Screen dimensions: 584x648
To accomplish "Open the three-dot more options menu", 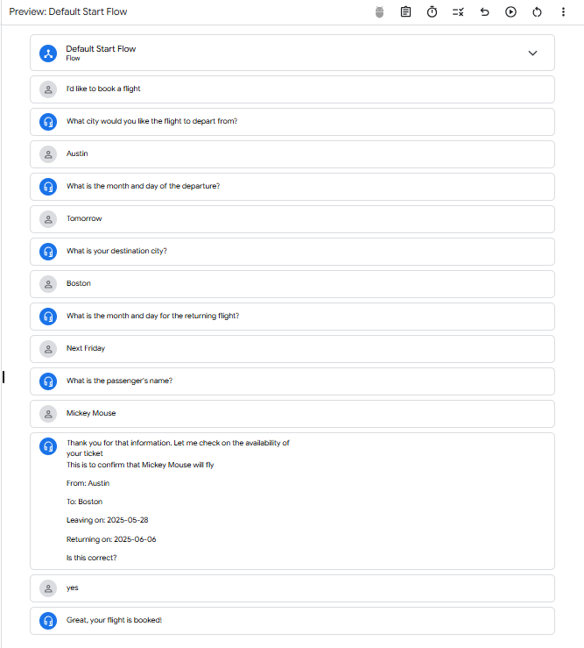I will coord(563,11).
